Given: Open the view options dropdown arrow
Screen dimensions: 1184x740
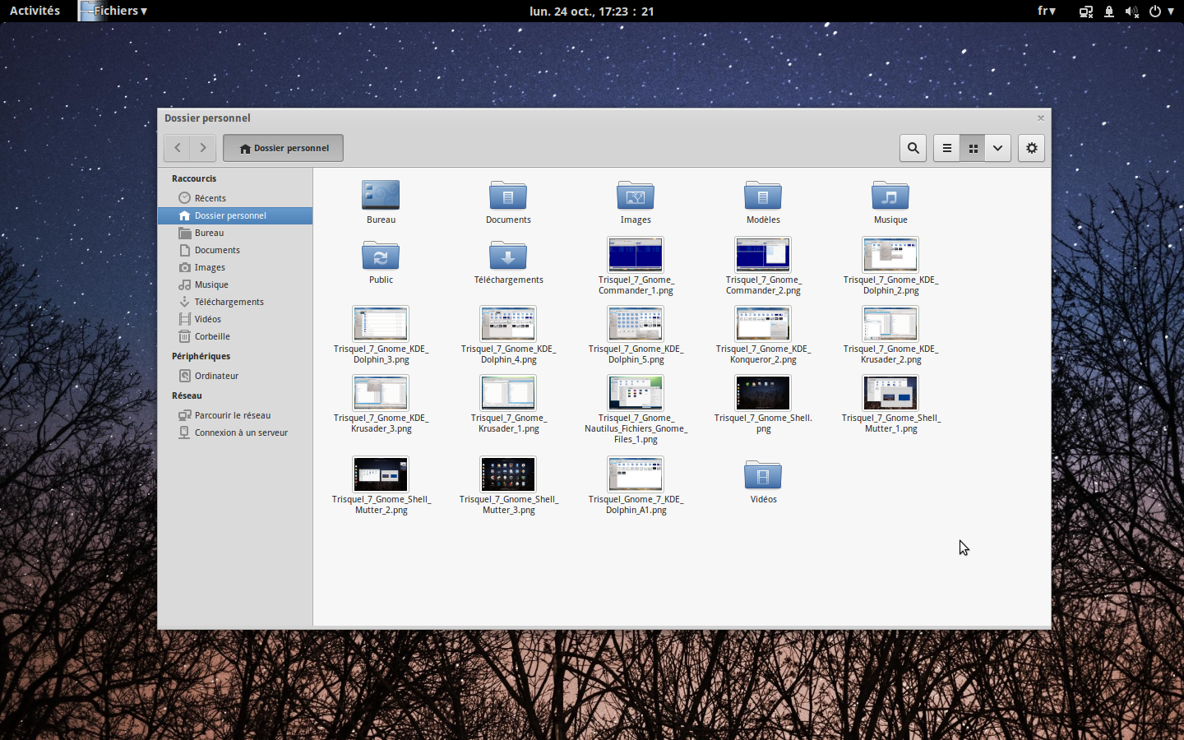Looking at the screenshot, I should [997, 148].
